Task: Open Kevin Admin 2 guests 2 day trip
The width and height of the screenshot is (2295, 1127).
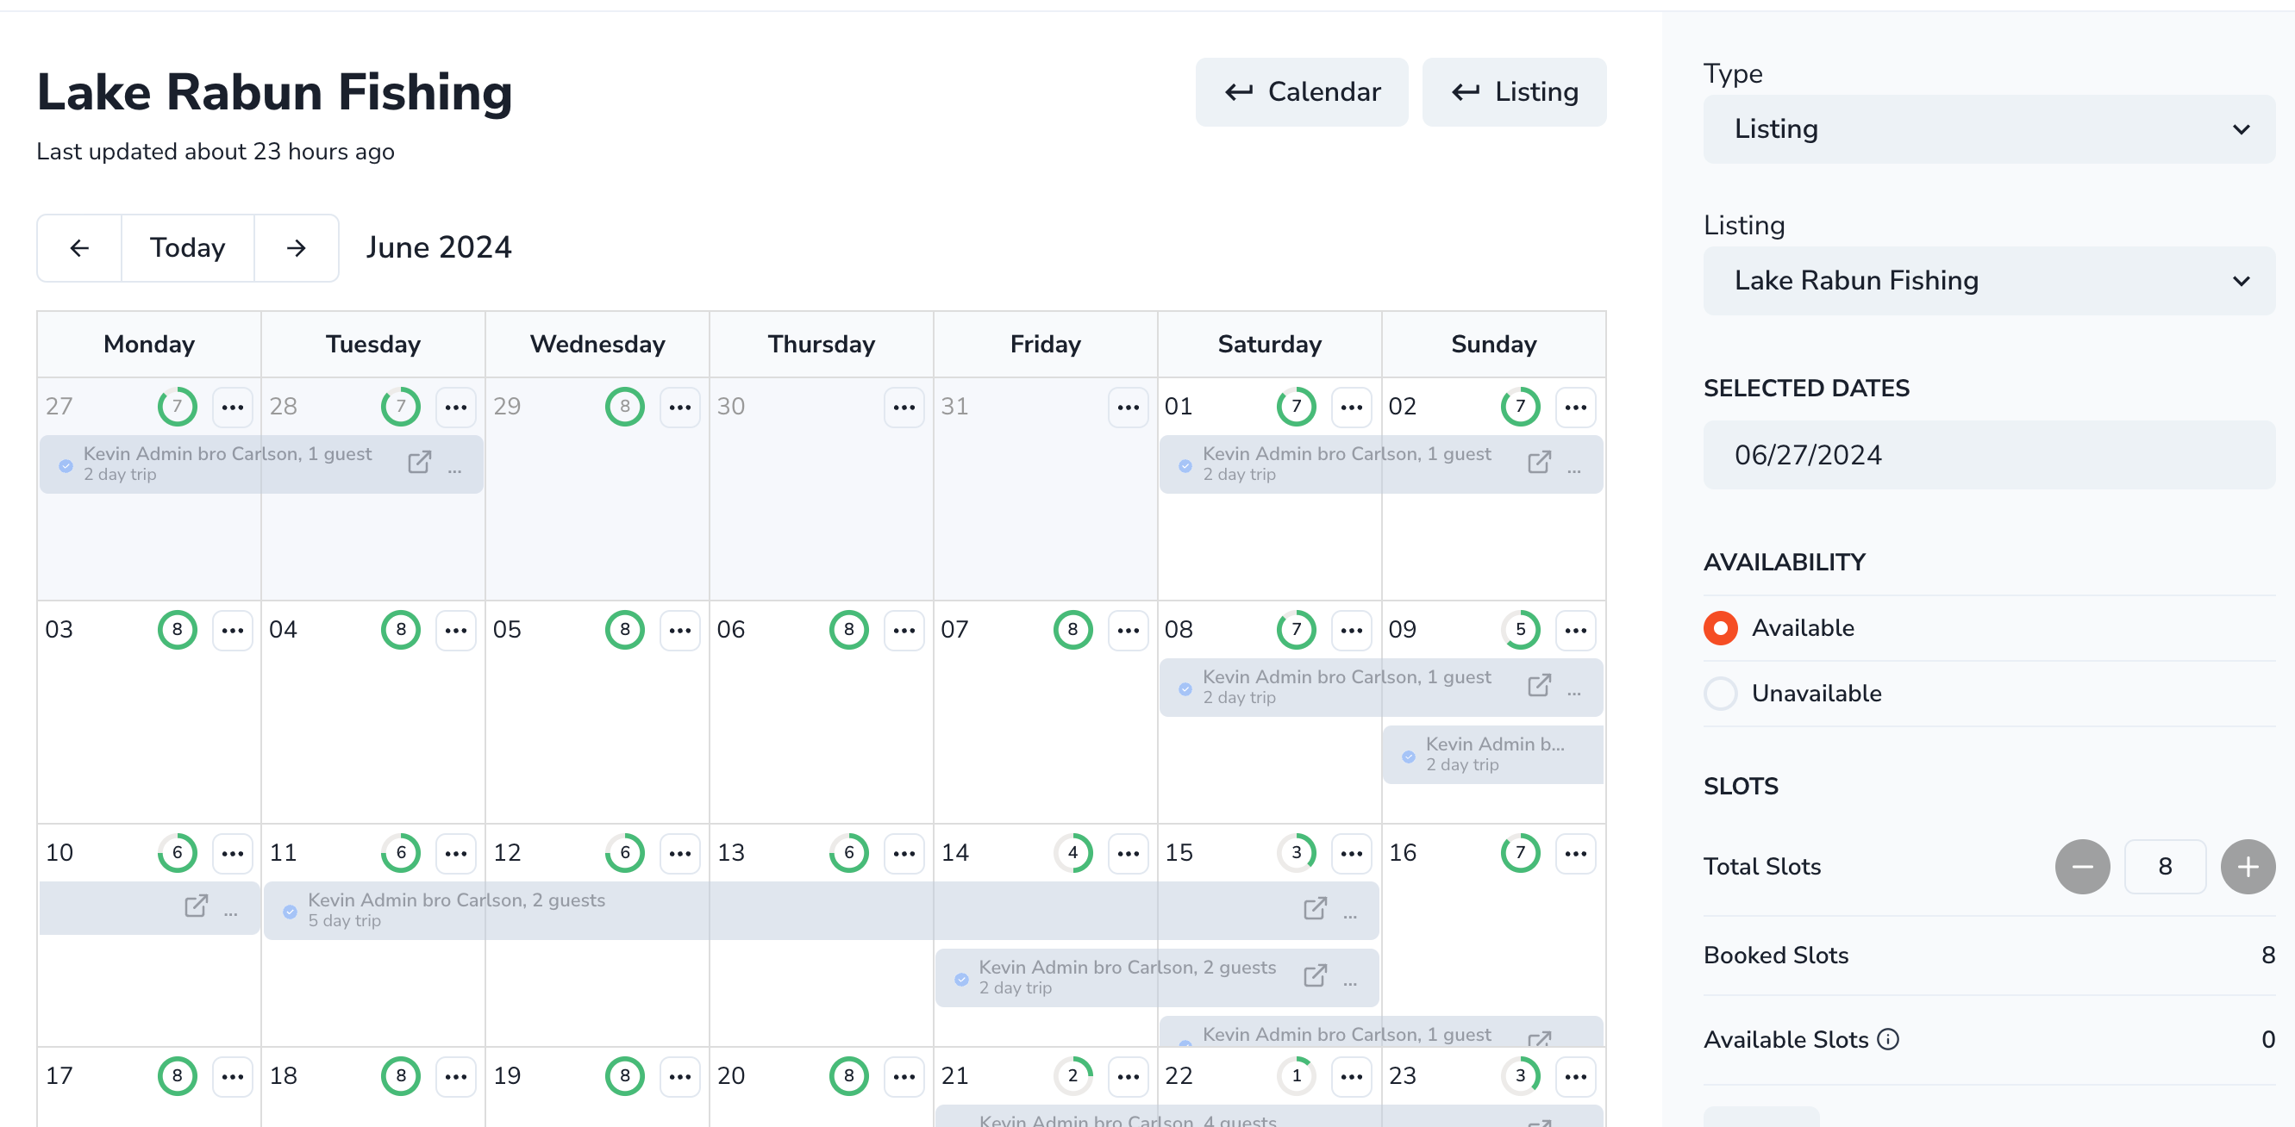Action: 1156,977
